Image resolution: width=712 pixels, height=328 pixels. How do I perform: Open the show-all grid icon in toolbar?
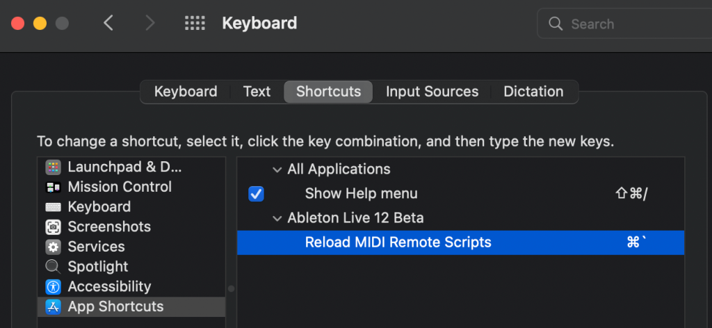tap(195, 23)
